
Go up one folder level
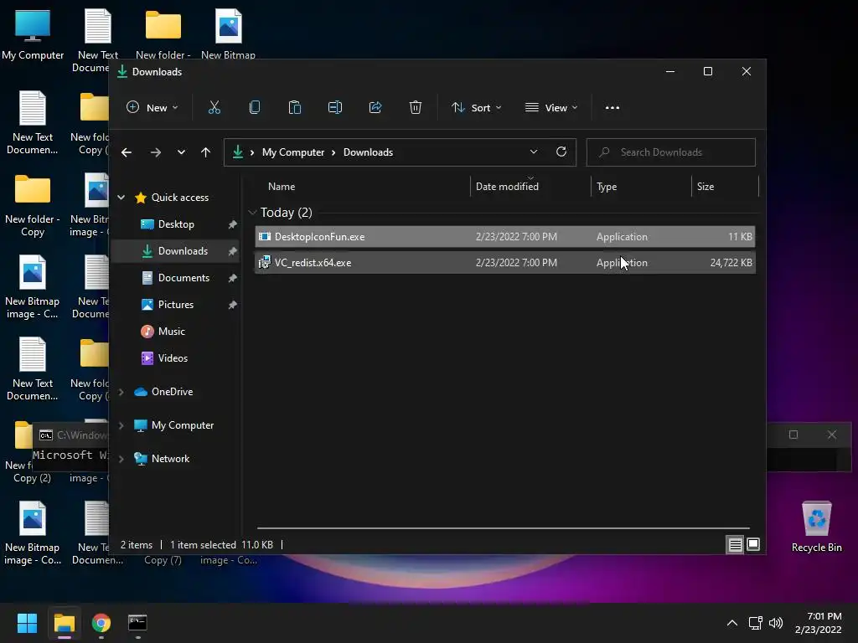click(206, 152)
